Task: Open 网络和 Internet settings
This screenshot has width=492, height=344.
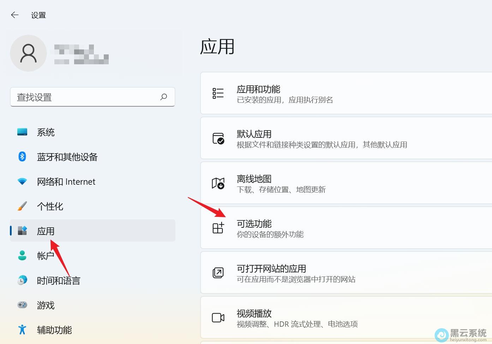Action: [66, 182]
